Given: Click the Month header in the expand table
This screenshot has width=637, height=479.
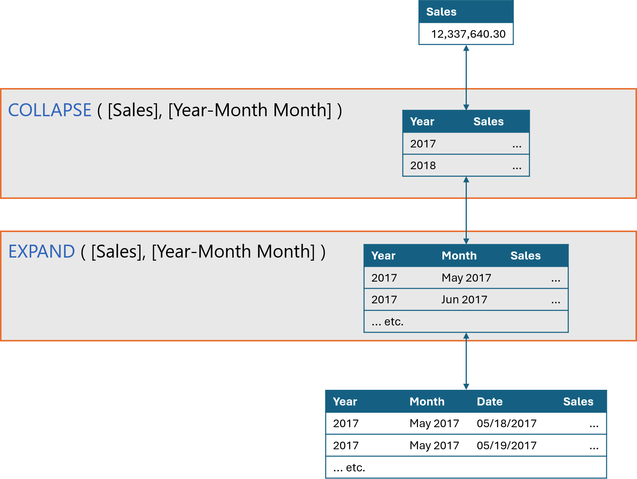Looking at the screenshot, I should click(459, 256).
